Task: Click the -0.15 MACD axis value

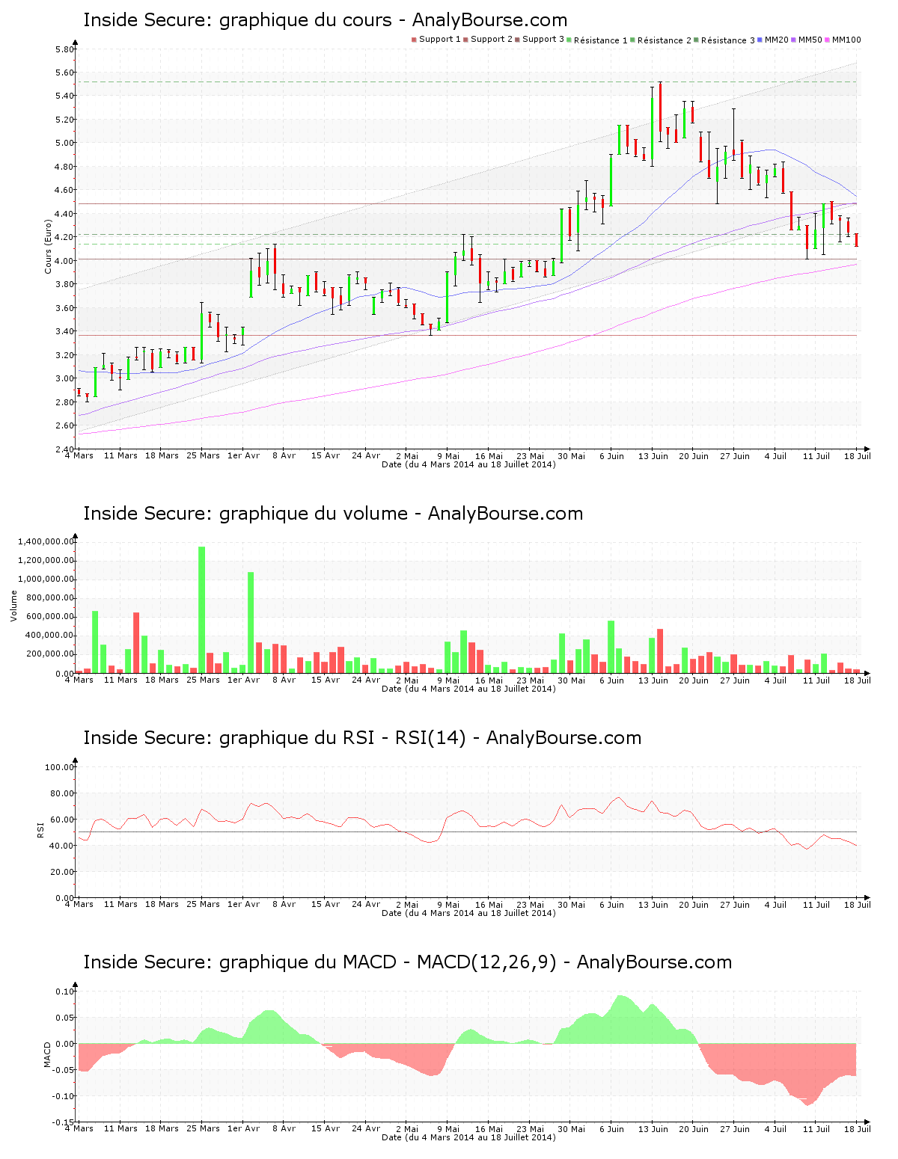Action: coord(64,1122)
